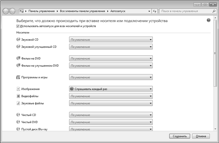Click the Программы и игры icon
Viewport: 219px width, 143px height.
[x=18, y=77]
